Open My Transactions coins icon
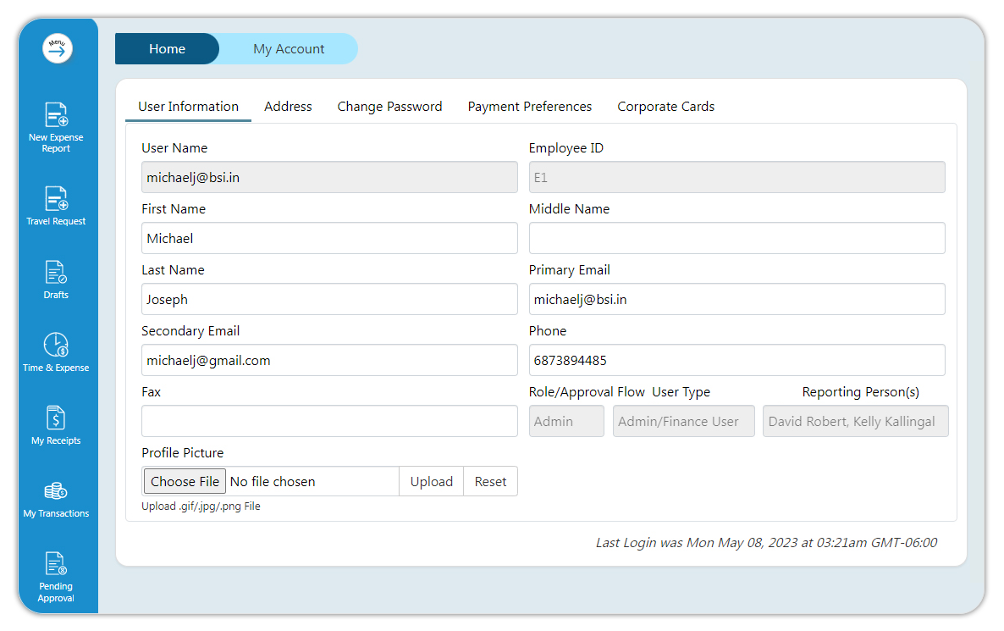 (x=56, y=491)
